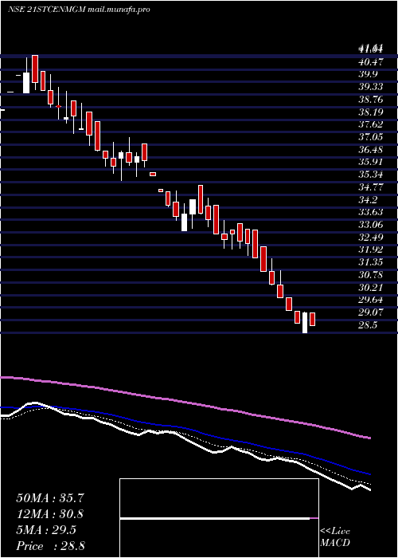
Task: Click the 39.9 price axis label
Action: 369,75
